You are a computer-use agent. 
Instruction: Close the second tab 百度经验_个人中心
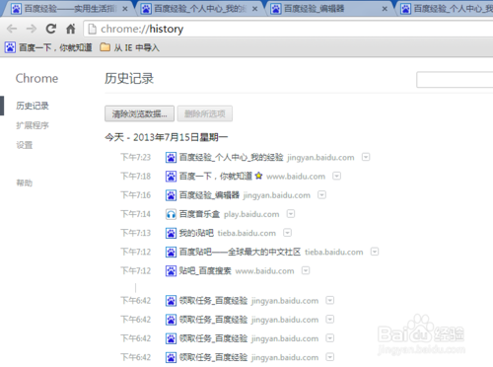254,9
